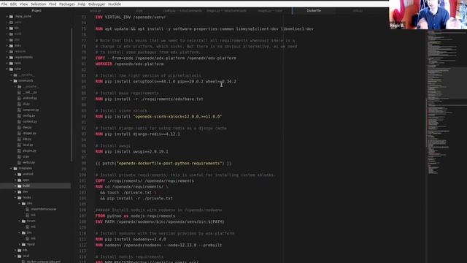Viewport: 467px width, 263px height.
Task: Open the Debugger menu
Action: point(97,4)
